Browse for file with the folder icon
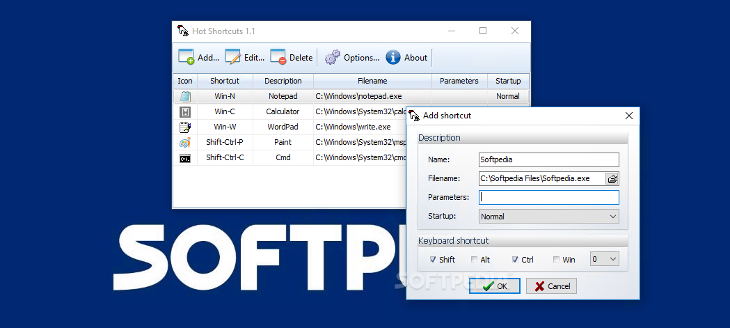The height and width of the screenshot is (328, 730). (612, 178)
